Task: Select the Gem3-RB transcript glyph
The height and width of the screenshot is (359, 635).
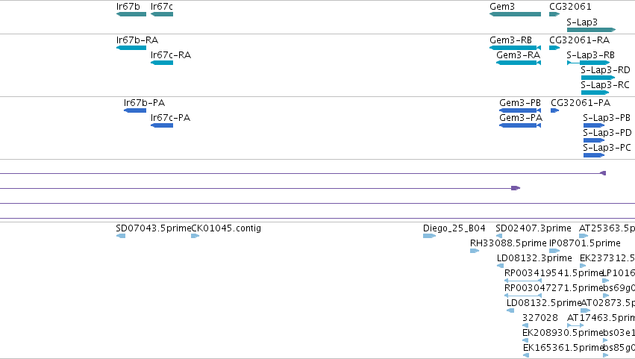Action: pyautogui.click(x=515, y=48)
